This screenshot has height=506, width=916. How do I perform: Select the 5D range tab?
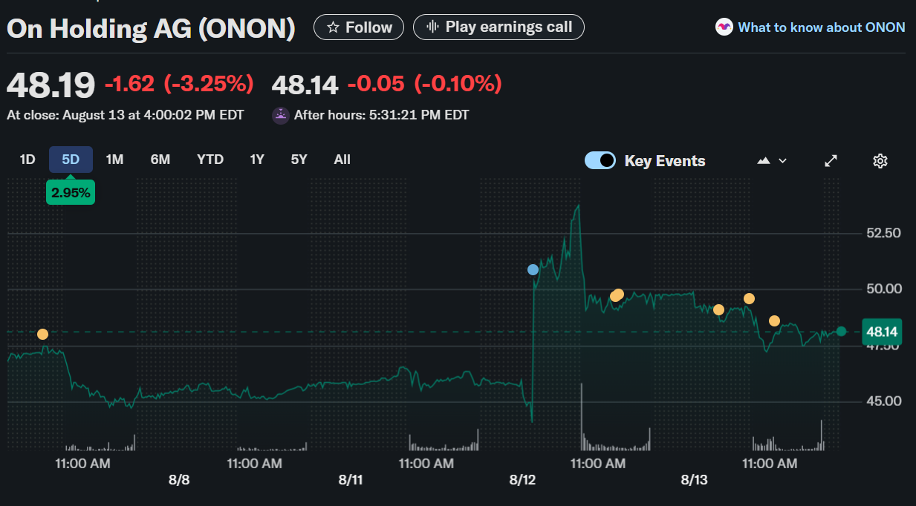(71, 160)
